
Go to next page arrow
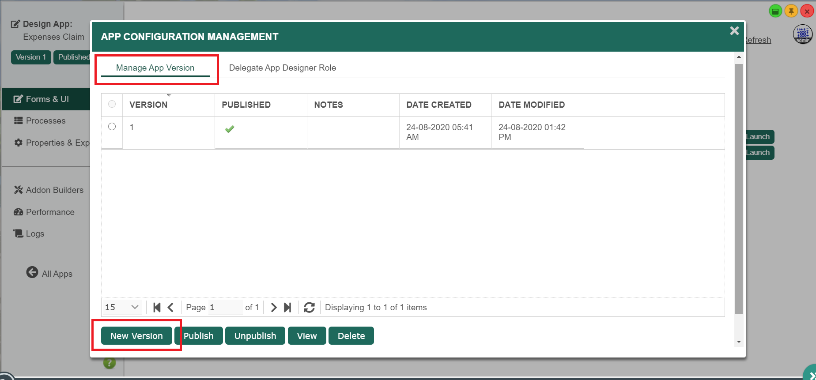(x=274, y=308)
